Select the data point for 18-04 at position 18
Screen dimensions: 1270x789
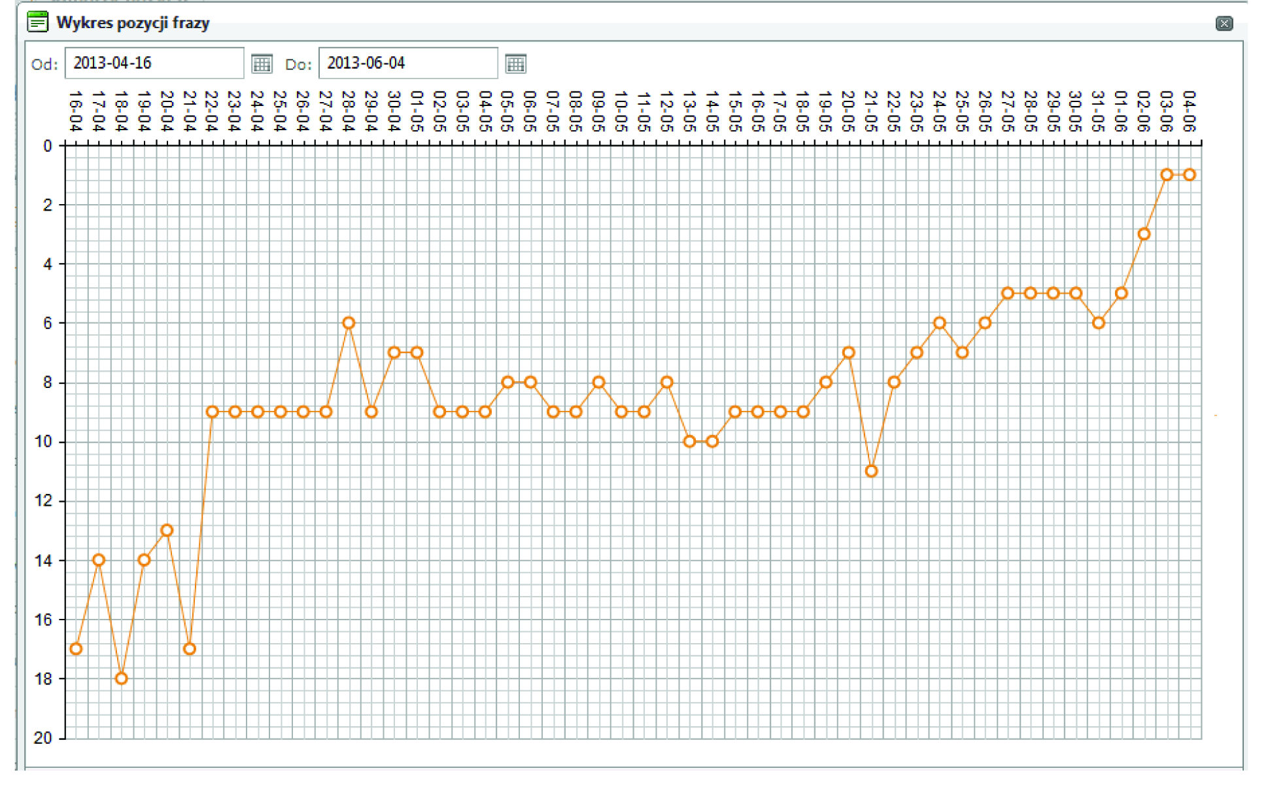coord(122,678)
